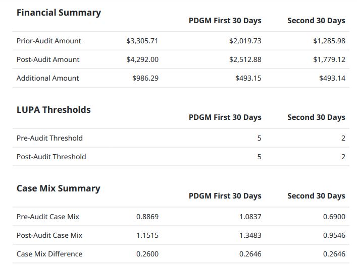
Task: Click the LUPA Thresholds heading
Action: tap(54, 110)
